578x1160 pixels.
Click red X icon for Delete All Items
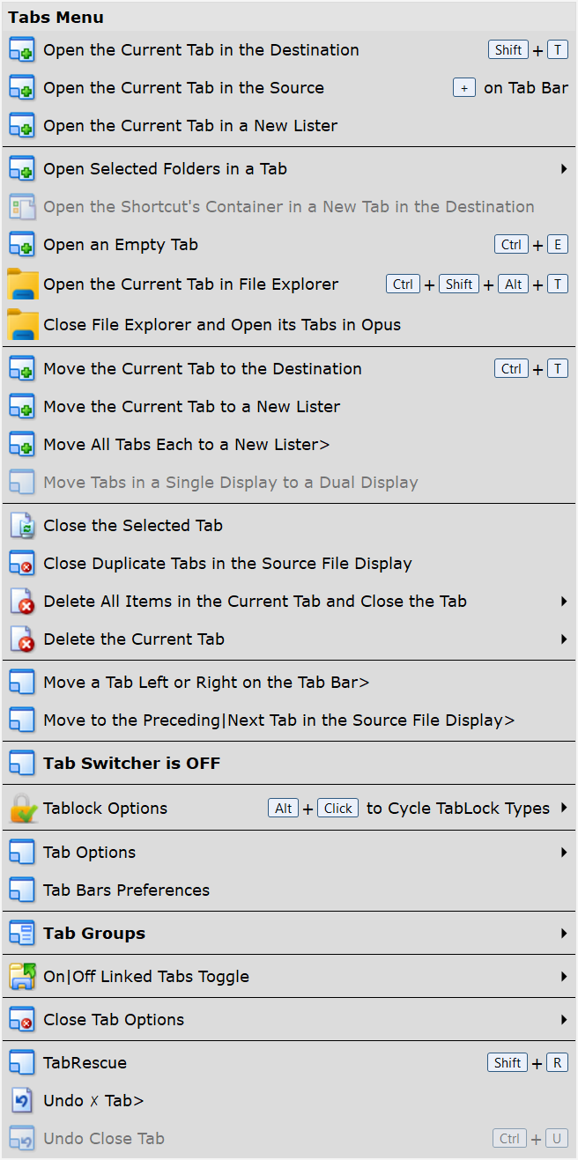(21, 602)
